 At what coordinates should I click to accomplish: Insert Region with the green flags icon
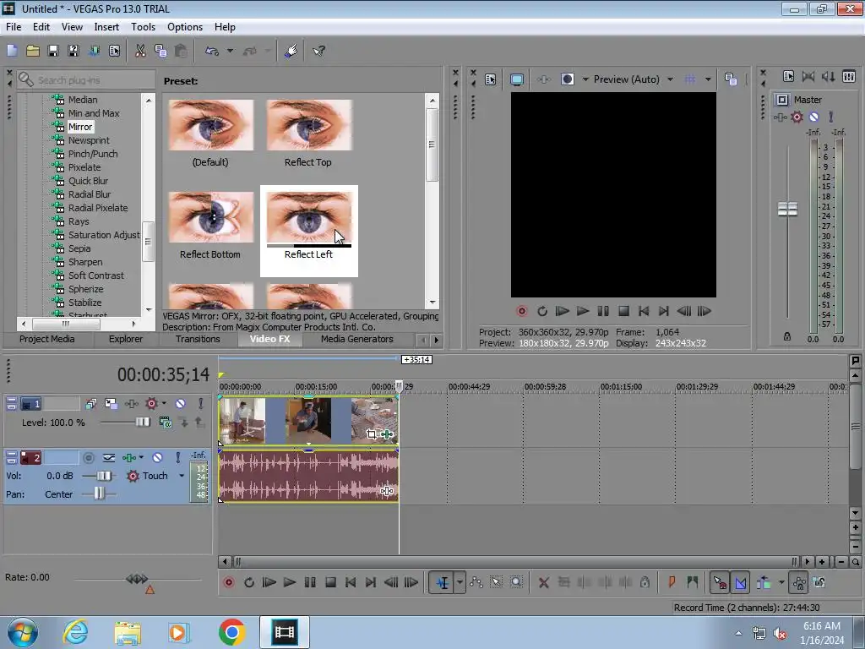coord(693,582)
